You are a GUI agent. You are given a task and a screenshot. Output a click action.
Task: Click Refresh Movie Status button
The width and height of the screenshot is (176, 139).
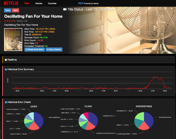(35, 49)
